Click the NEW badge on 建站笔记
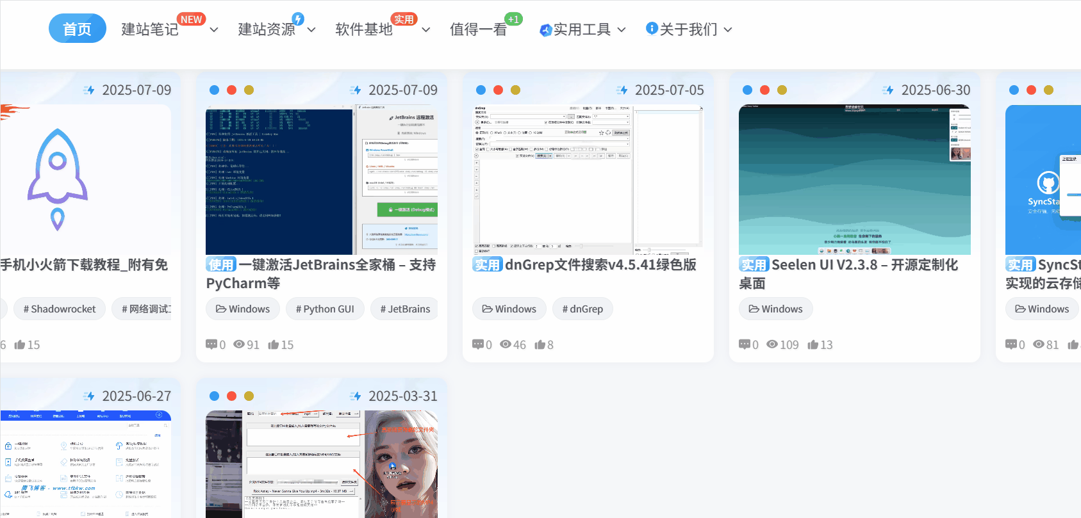 [191, 19]
